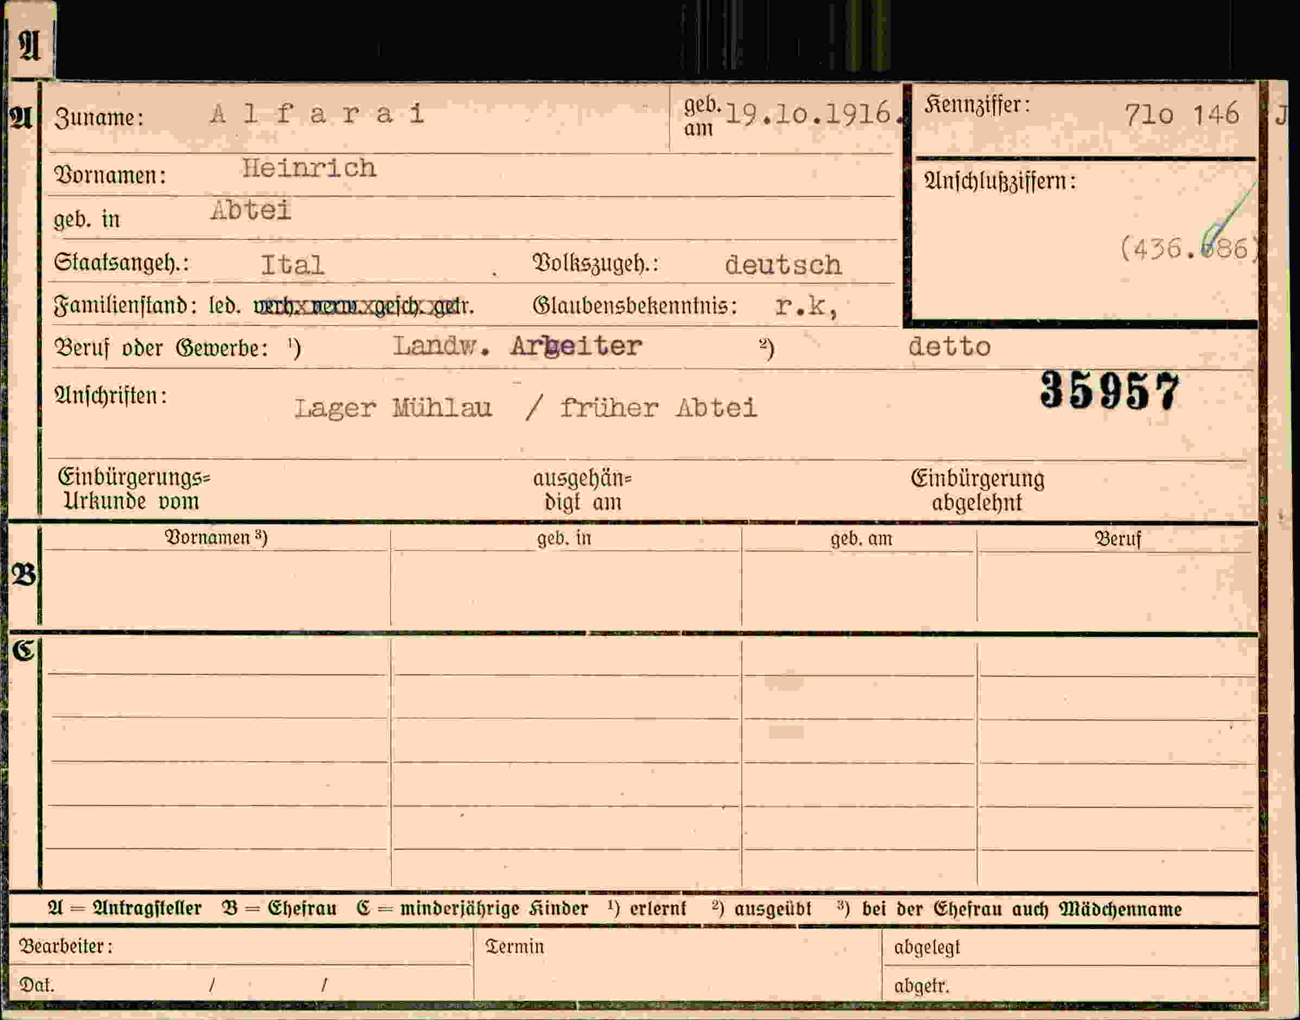Click the stamped number "35957"
This screenshot has height=1020, width=1300.
pyautogui.click(x=1110, y=391)
